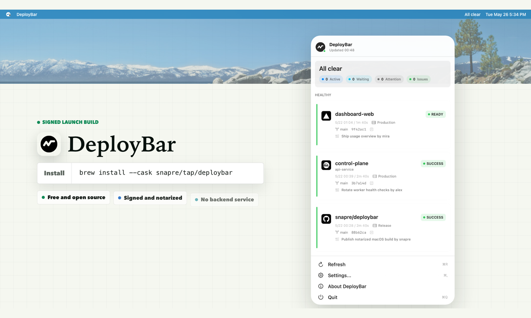Click Publish notarized macOS build by snapre
This screenshot has width=531, height=318.
coord(376,239)
